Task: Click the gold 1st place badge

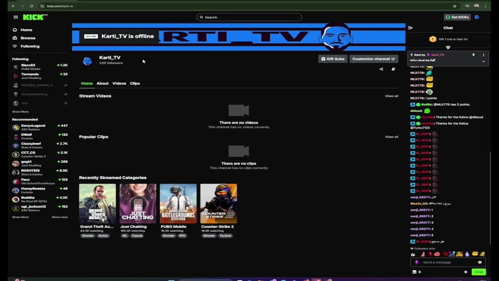Action: point(433,39)
